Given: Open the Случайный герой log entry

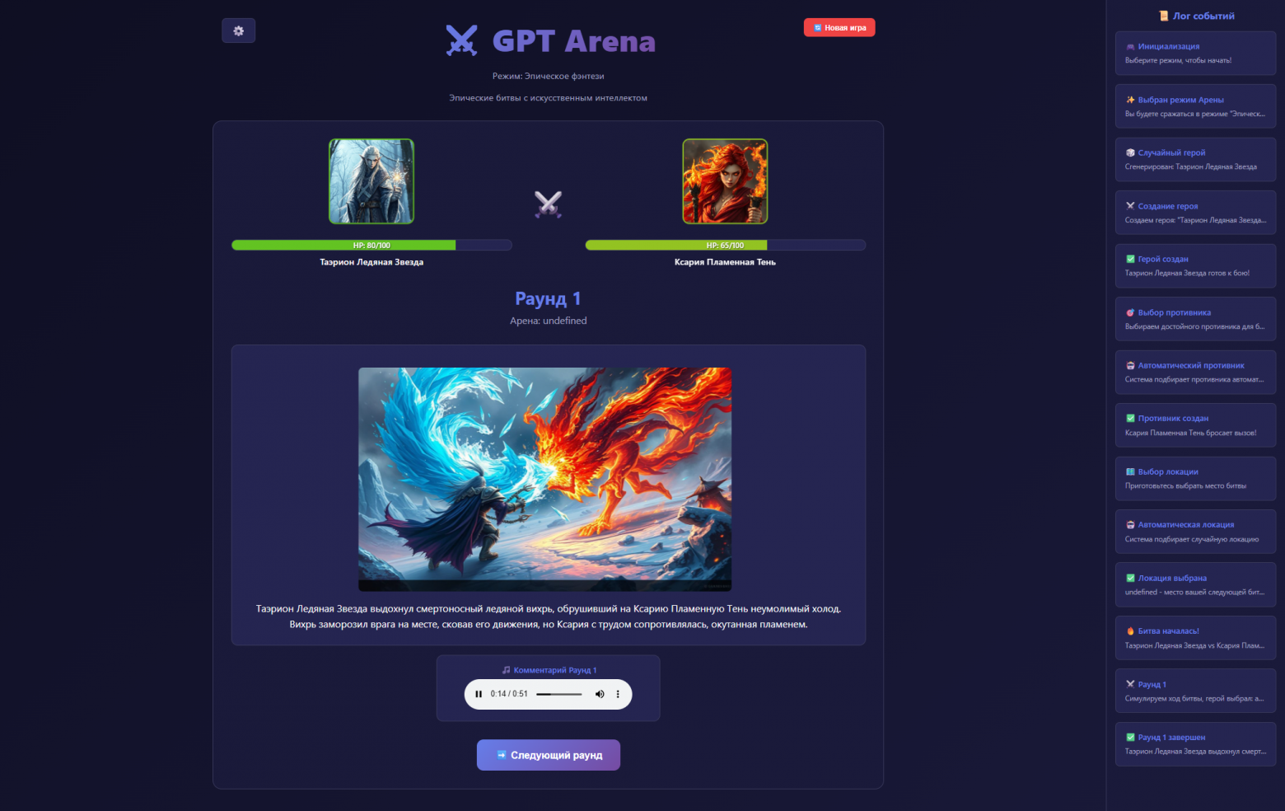Looking at the screenshot, I should pyautogui.click(x=1195, y=160).
